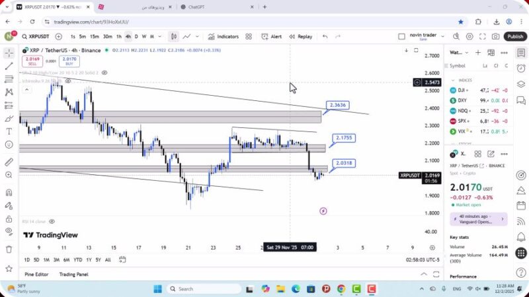This screenshot has height=297, width=529.
Task: Collapse the INDICES watchlist section
Action: pos(453,80)
